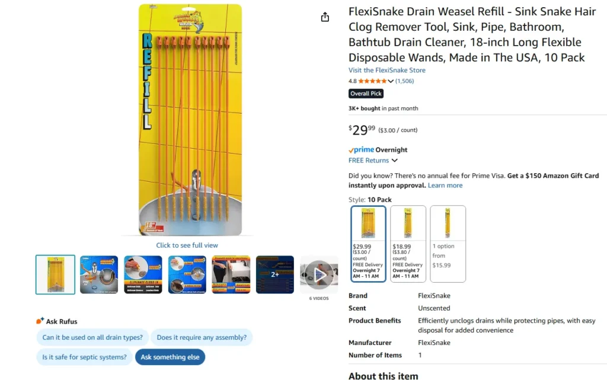Screen dimensions: 607x380
Task: Click the Ask something else button
Action: [x=170, y=357]
